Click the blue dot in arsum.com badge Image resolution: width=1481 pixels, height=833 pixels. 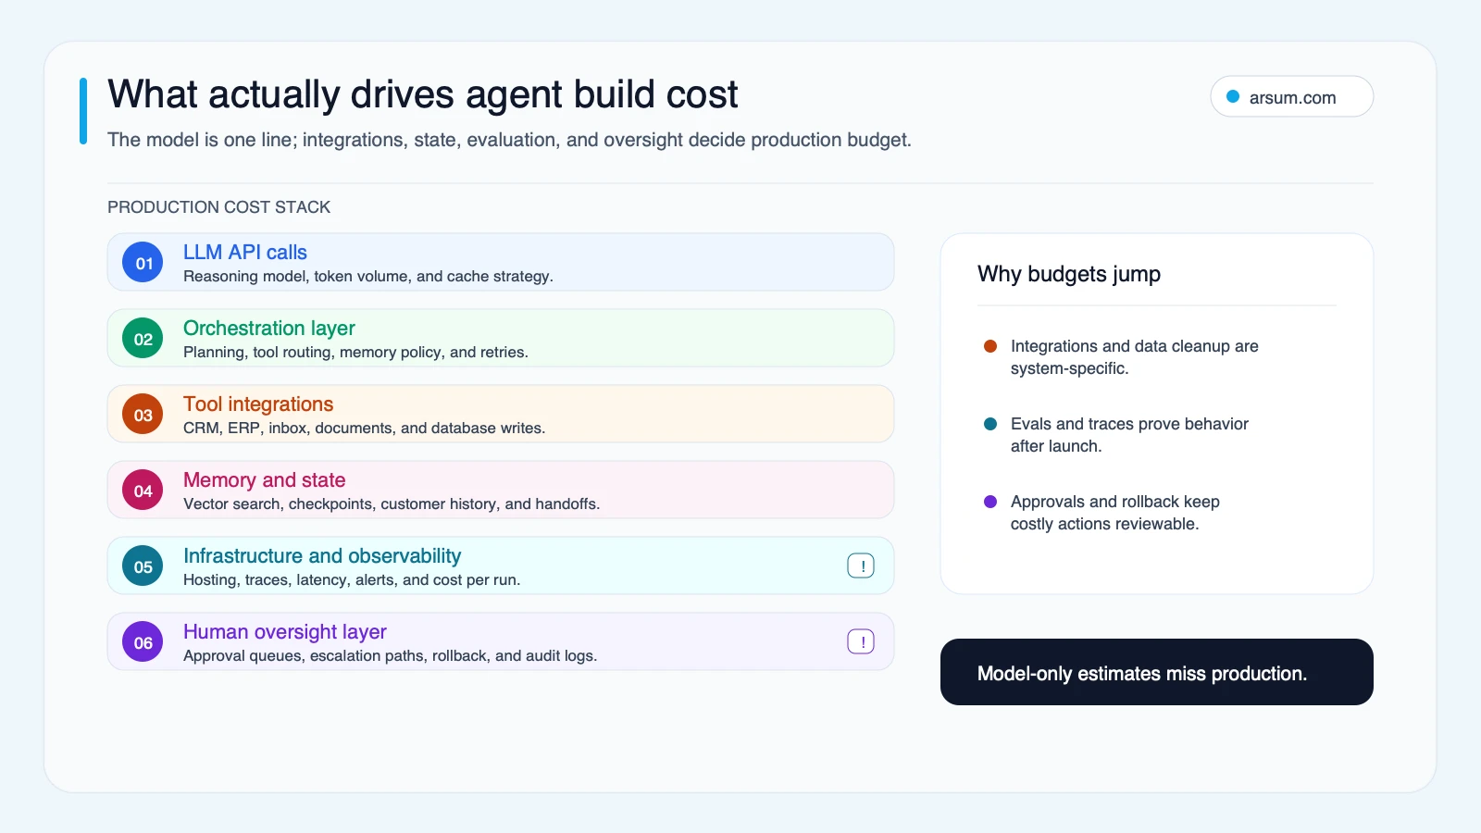tap(1233, 96)
